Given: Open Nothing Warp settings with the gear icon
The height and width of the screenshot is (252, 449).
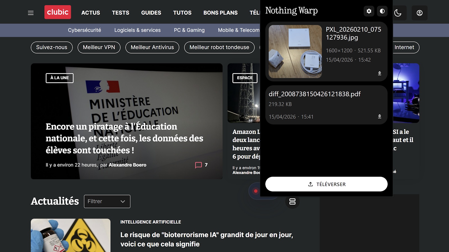Looking at the screenshot, I should pyautogui.click(x=369, y=11).
